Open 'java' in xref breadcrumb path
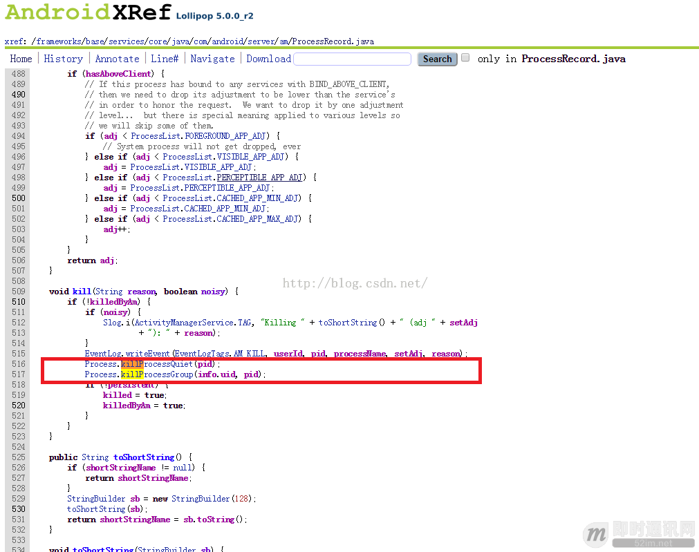 pos(180,41)
